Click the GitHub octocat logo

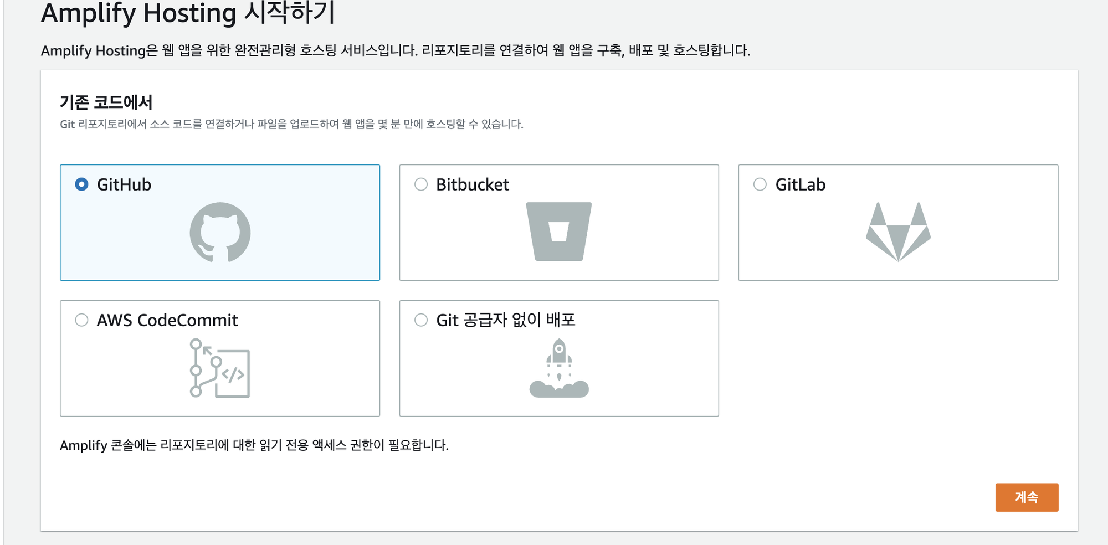pyautogui.click(x=220, y=232)
